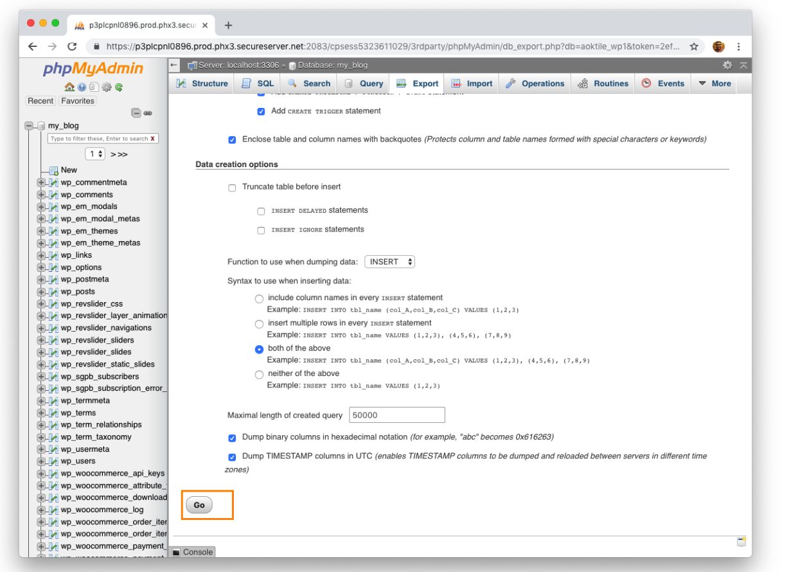This screenshot has height=572, width=789.
Task: Open the Function to use when dumping dropdown
Action: (x=391, y=262)
